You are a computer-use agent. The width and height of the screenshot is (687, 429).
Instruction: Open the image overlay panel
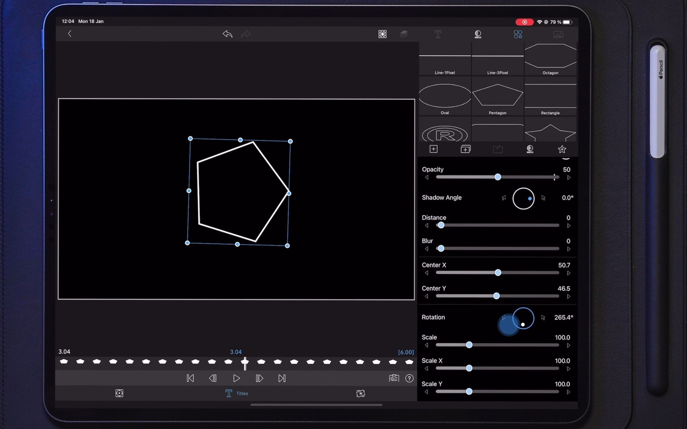pyautogui.click(x=558, y=34)
